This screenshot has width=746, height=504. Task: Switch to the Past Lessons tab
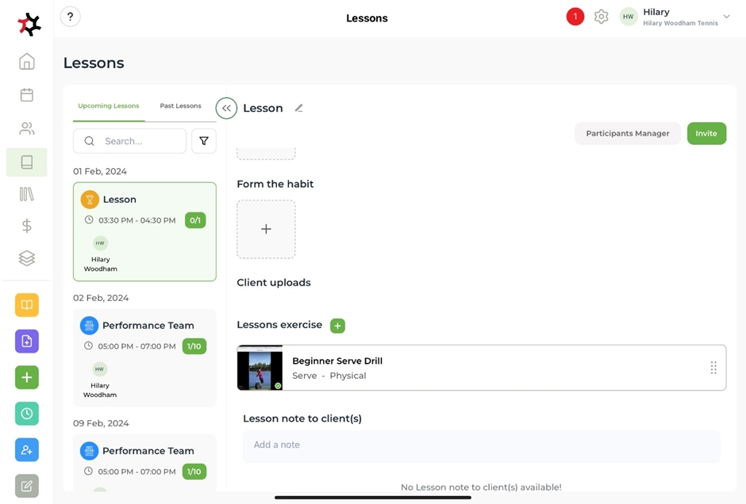coord(180,106)
